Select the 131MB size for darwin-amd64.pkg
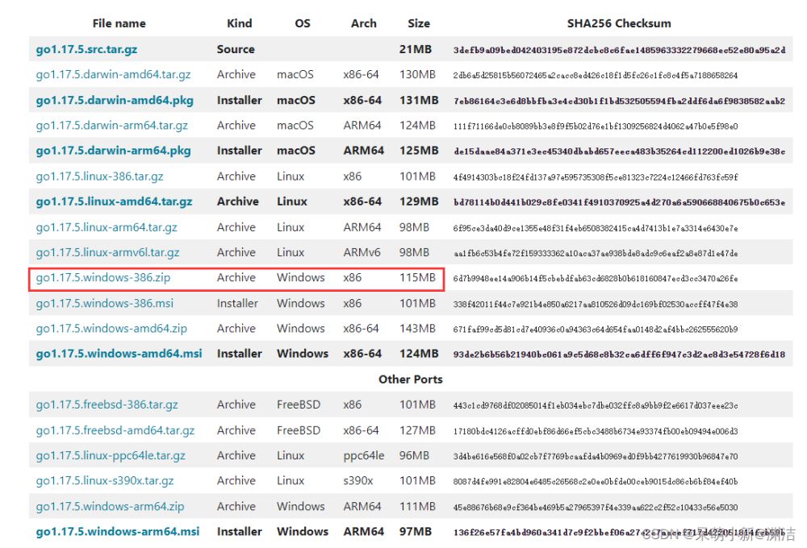807x548 pixels. 419,100
